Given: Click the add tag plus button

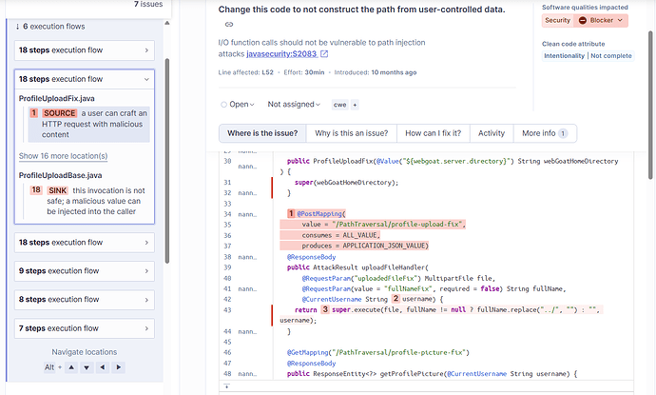Looking at the screenshot, I should click(x=356, y=105).
